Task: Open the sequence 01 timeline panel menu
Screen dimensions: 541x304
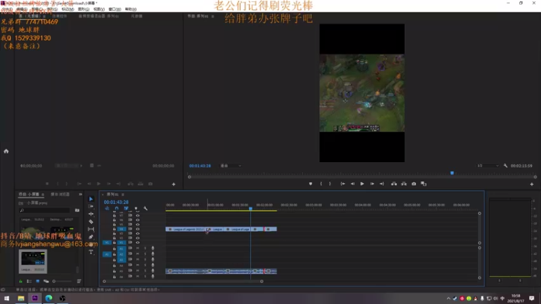Action: pyautogui.click(x=123, y=195)
